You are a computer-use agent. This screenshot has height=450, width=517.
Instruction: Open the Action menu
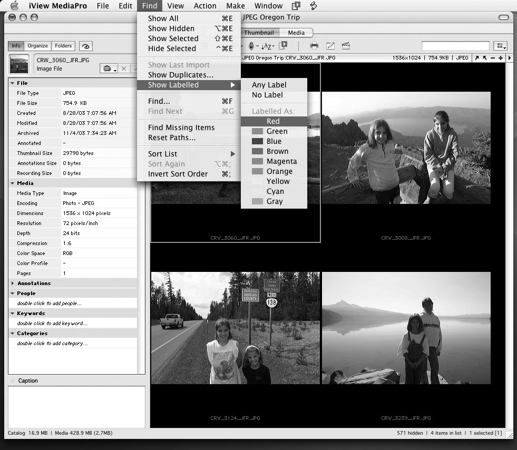pyautogui.click(x=205, y=6)
